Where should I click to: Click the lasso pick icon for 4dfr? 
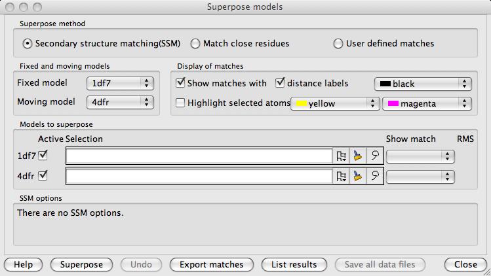coord(375,177)
